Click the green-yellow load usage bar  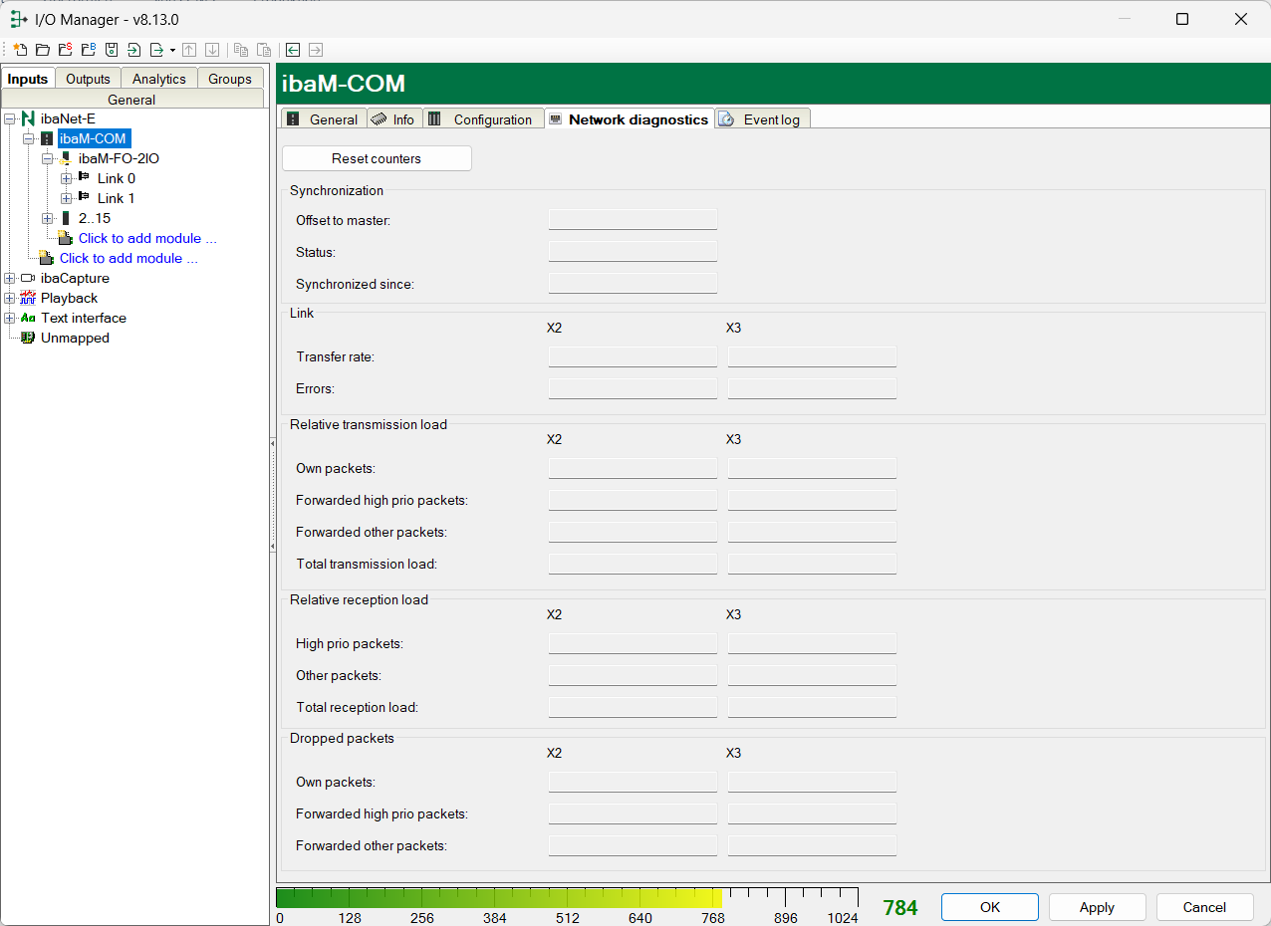[498, 897]
